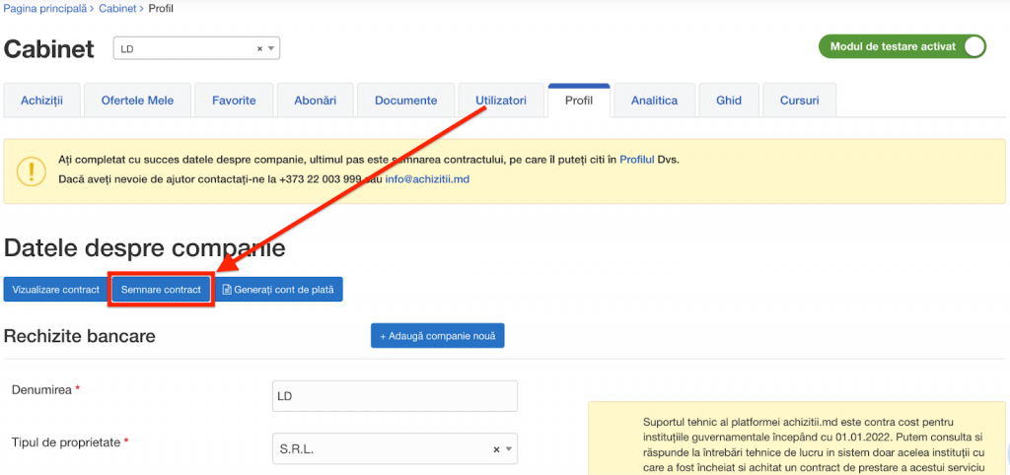Switch to the Ofertele Mele tab

[x=139, y=101]
